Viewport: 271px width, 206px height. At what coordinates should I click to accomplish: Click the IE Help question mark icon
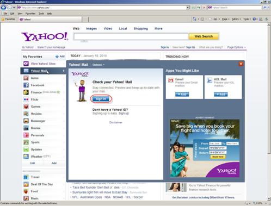254,19
